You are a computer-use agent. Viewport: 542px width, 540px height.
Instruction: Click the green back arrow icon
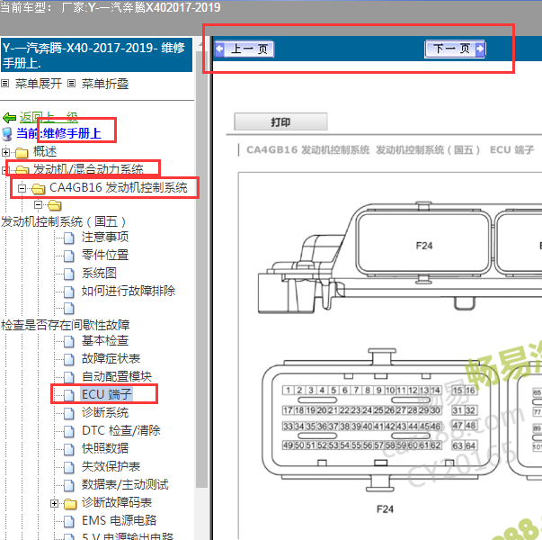(9, 118)
